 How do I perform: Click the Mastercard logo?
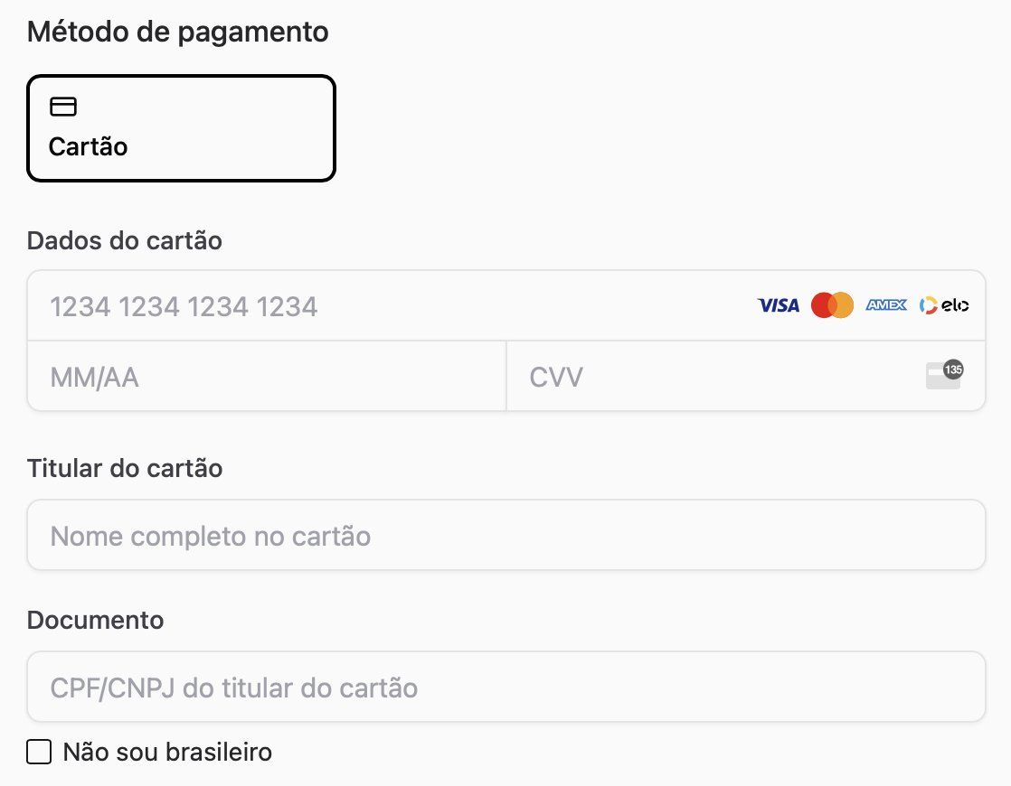(x=832, y=305)
